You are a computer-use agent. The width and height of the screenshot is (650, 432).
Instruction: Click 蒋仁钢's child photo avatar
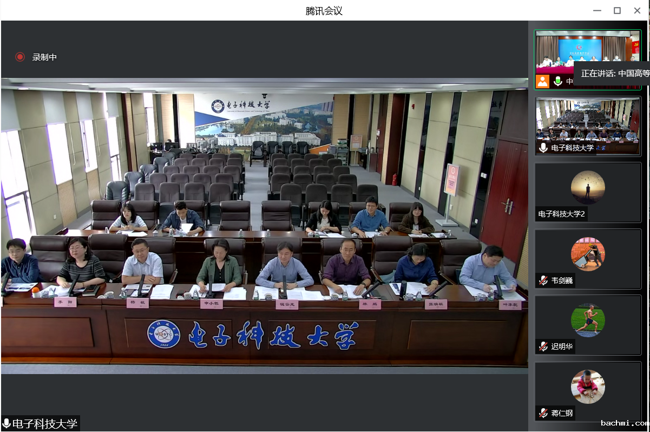[588, 387]
